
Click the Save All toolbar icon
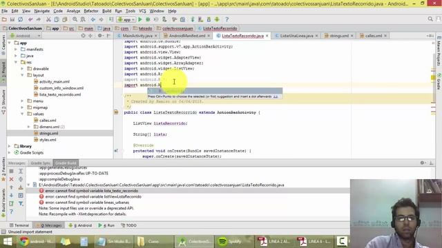coord(12,19)
